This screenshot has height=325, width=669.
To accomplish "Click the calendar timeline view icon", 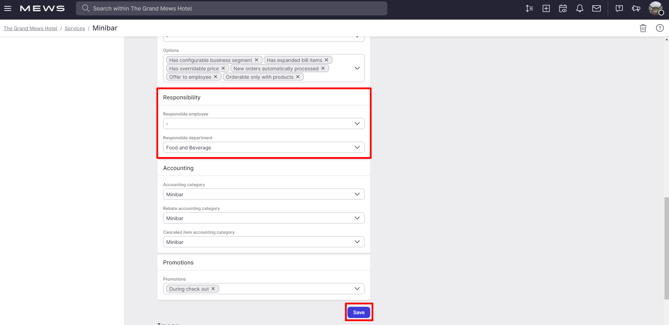I will [563, 8].
